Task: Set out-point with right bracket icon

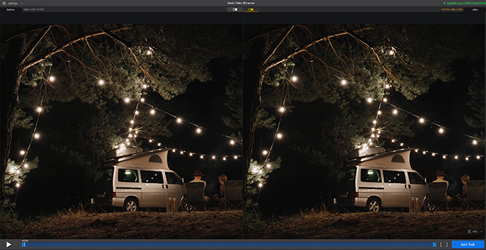Action: (447, 244)
